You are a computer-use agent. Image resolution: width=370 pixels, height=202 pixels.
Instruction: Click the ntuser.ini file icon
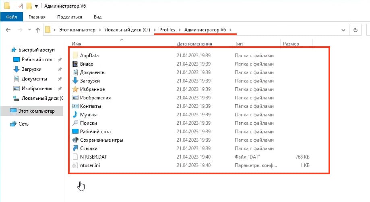tap(75, 165)
